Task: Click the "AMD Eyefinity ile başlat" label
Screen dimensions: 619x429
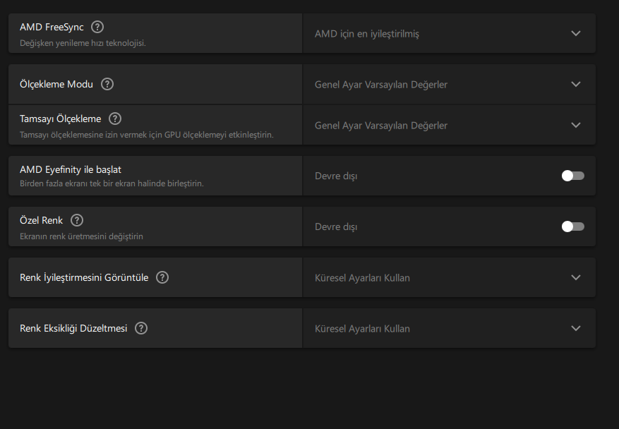Action: pyautogui.click(x=71, y=170)
